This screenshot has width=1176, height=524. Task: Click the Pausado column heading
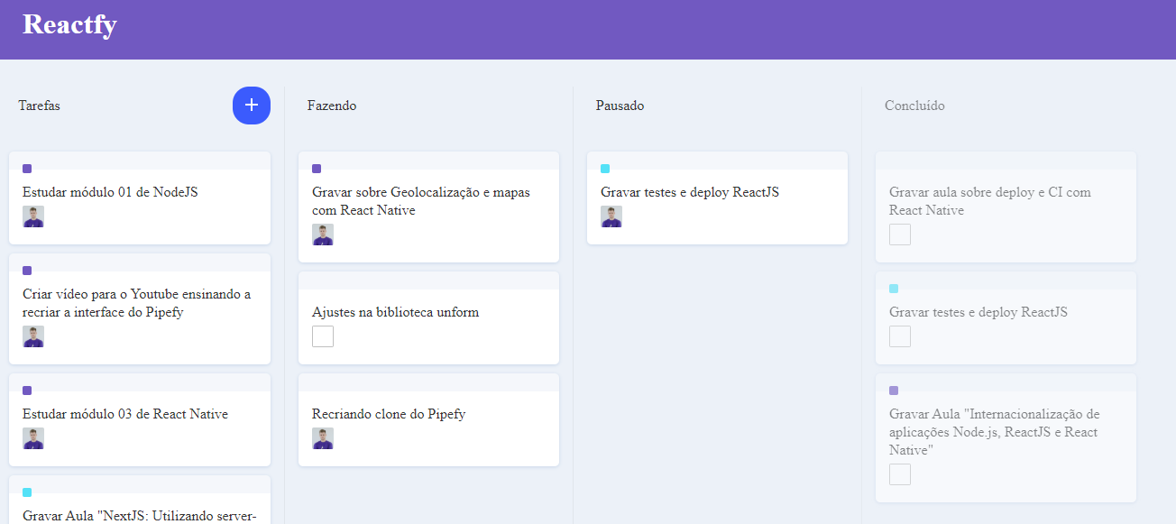[620, 106]
